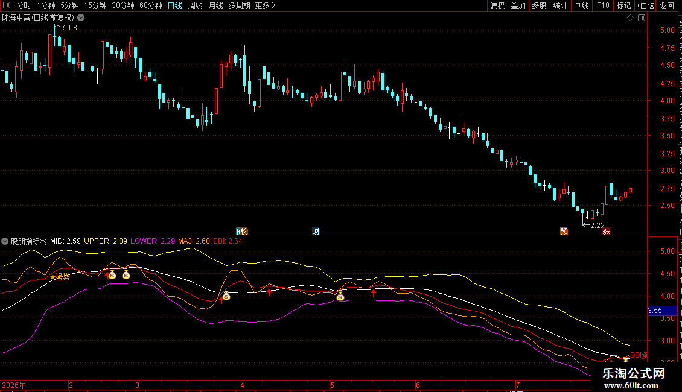The image size is (682, 392).
Task: Click the money bag icon before April
Action: 226,296
